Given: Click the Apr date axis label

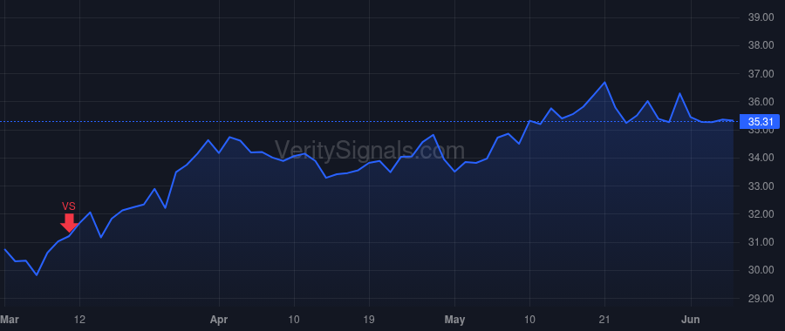Looking at the screenshot, I should click(219, 319).
